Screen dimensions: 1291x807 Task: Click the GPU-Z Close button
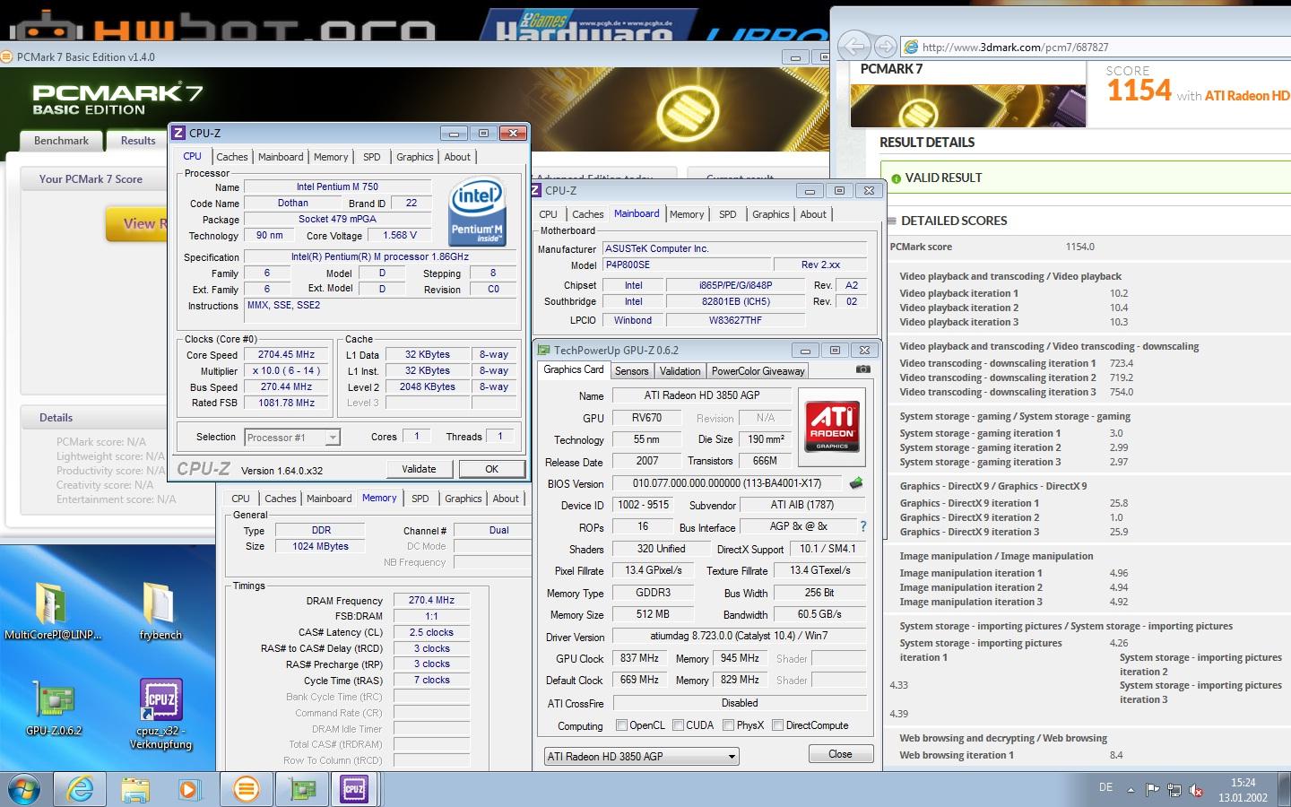click(840, 754)
